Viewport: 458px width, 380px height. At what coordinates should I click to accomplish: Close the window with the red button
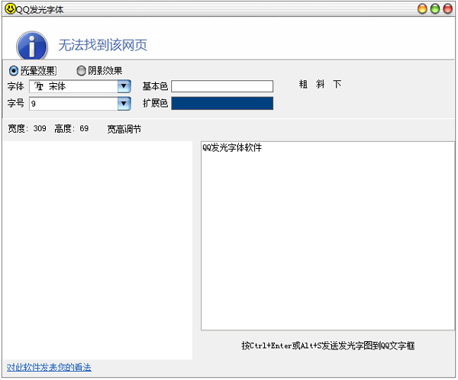448,8
